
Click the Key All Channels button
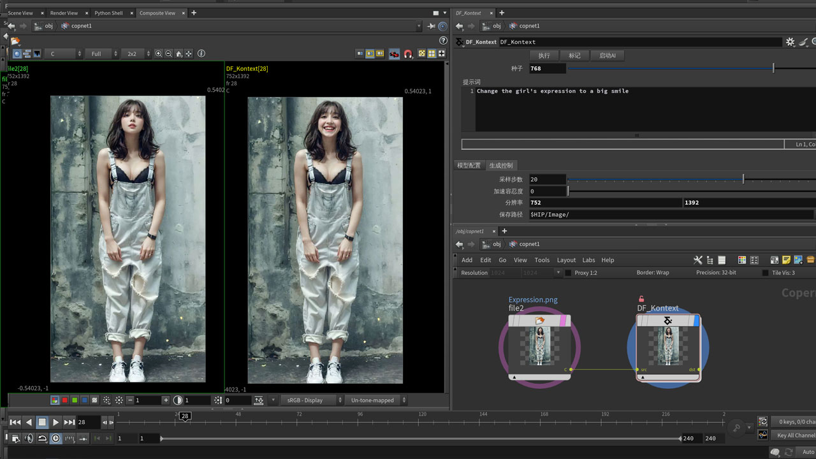794,435
